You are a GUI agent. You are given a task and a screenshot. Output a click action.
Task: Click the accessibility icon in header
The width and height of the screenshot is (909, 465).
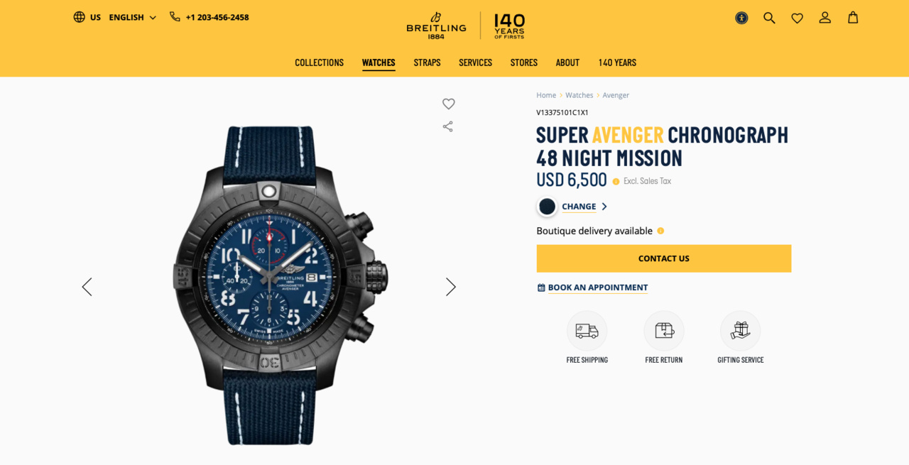pos(741,18)
